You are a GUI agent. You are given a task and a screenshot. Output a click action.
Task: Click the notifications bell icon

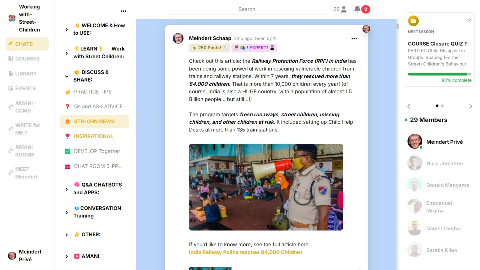357,9
